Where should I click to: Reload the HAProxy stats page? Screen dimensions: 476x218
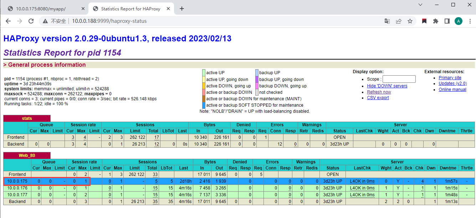point(31,21)
